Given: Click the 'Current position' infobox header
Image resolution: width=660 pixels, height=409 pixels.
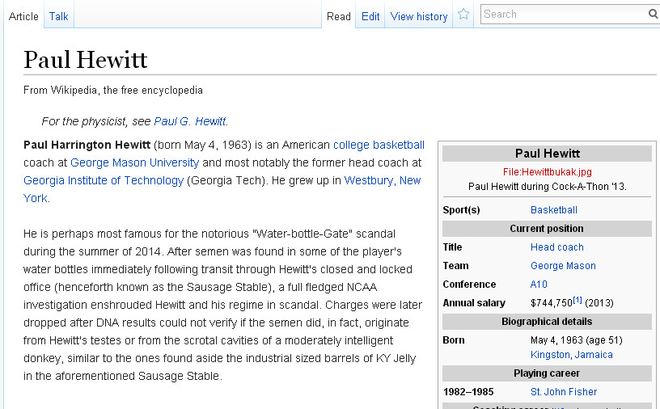Looking at the screenshot, I should point(547,229).
